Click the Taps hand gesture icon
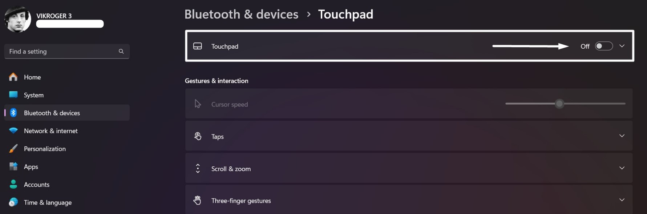 (x=198, y=136)
